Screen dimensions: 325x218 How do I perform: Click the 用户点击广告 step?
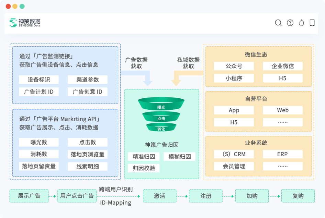[77, 196]
